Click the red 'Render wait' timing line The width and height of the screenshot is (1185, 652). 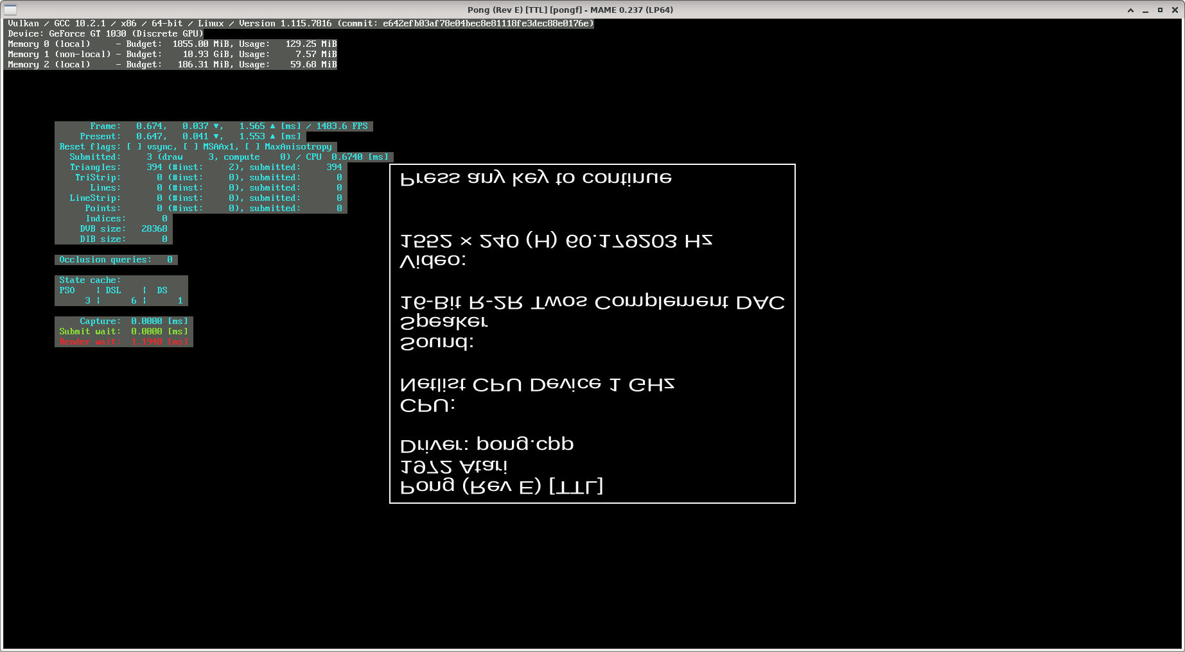click(x=123, y=342)
